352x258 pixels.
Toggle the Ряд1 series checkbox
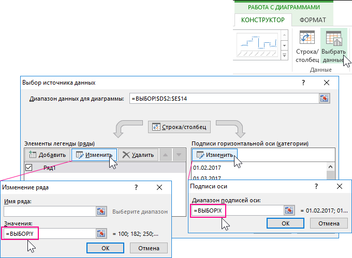29,167
